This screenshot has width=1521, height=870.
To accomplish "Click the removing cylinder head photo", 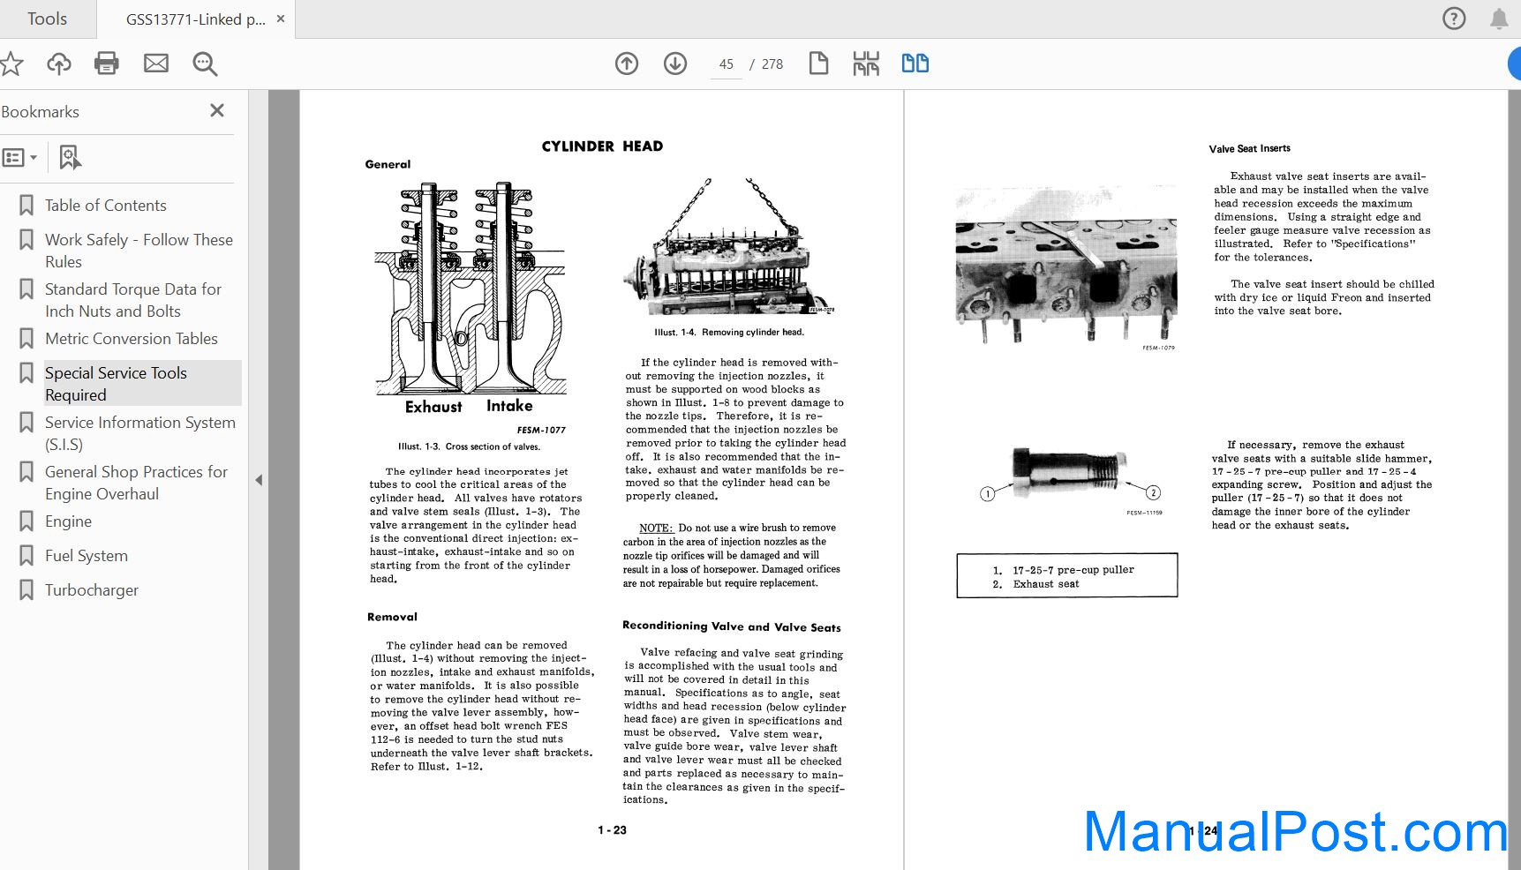I will point(731,246).
